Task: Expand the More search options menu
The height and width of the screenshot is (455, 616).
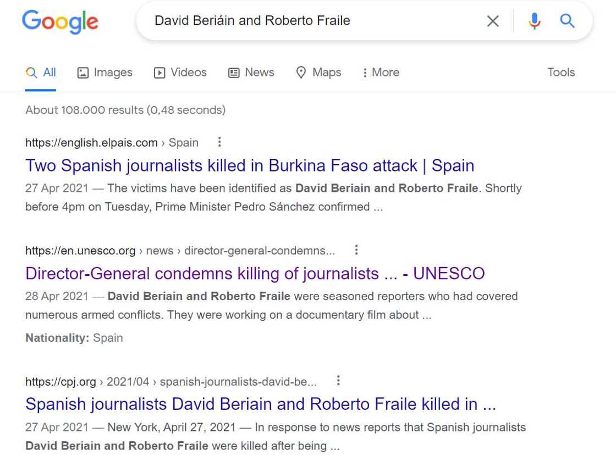Action: tap(381, 73)
